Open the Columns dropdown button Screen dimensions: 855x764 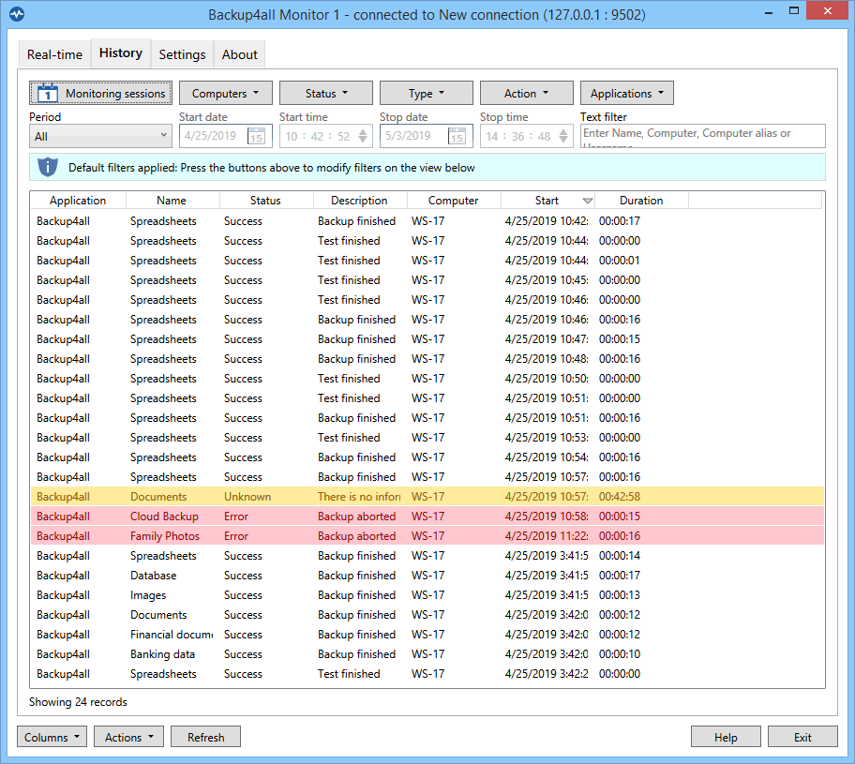click(x=52, y=737)
